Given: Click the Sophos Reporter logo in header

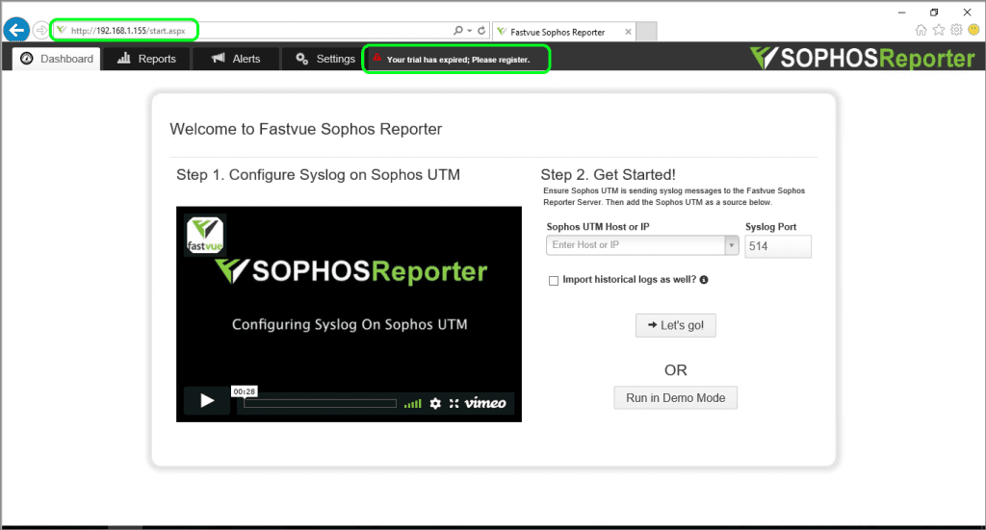Looking at the screenshot, I should coord(862,58).
